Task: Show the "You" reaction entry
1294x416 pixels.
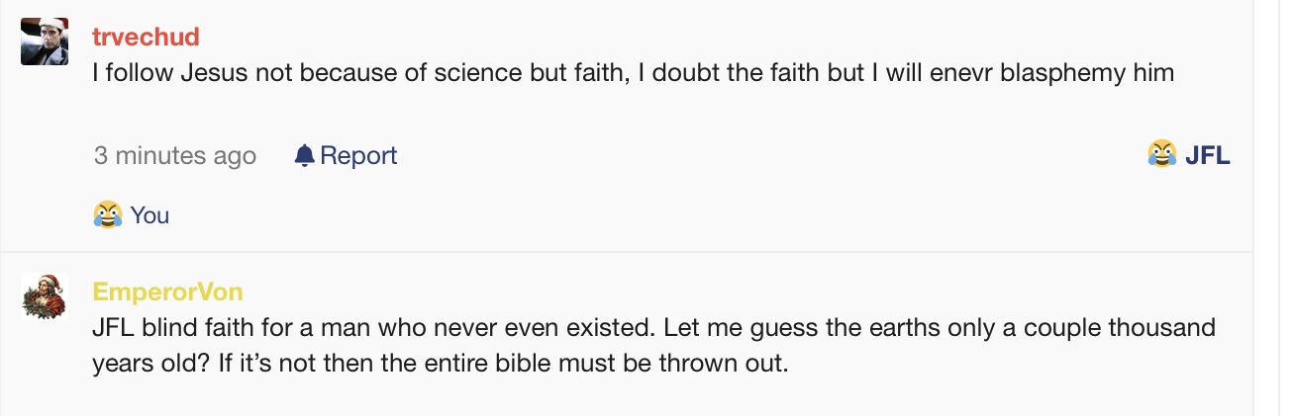Action: click(149, 214)
